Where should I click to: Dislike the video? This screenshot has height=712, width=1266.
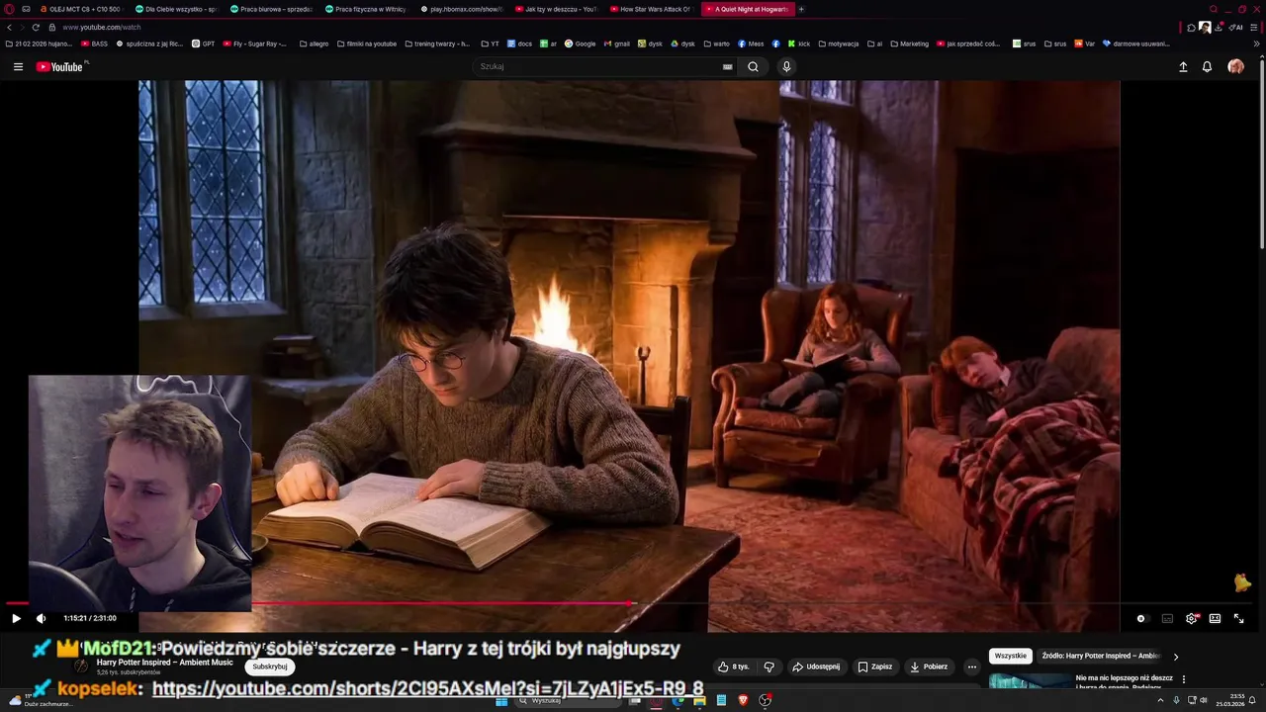769,667
